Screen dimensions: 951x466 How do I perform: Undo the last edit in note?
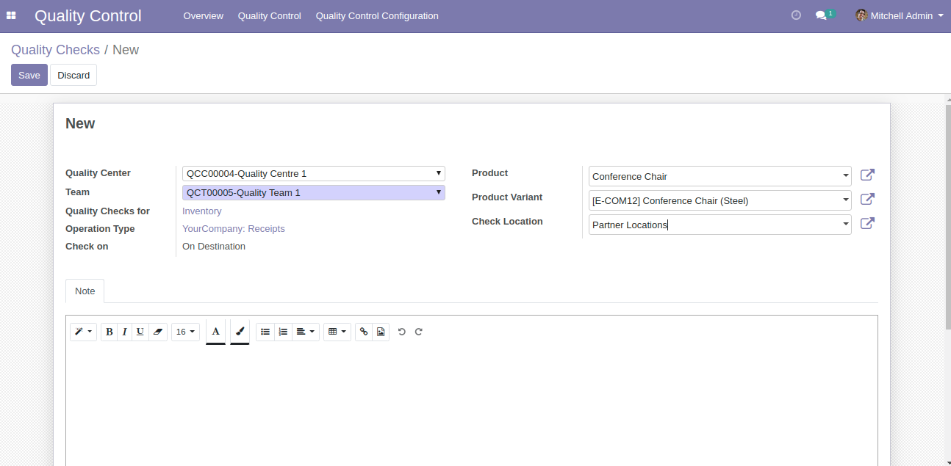click(401, 332)
